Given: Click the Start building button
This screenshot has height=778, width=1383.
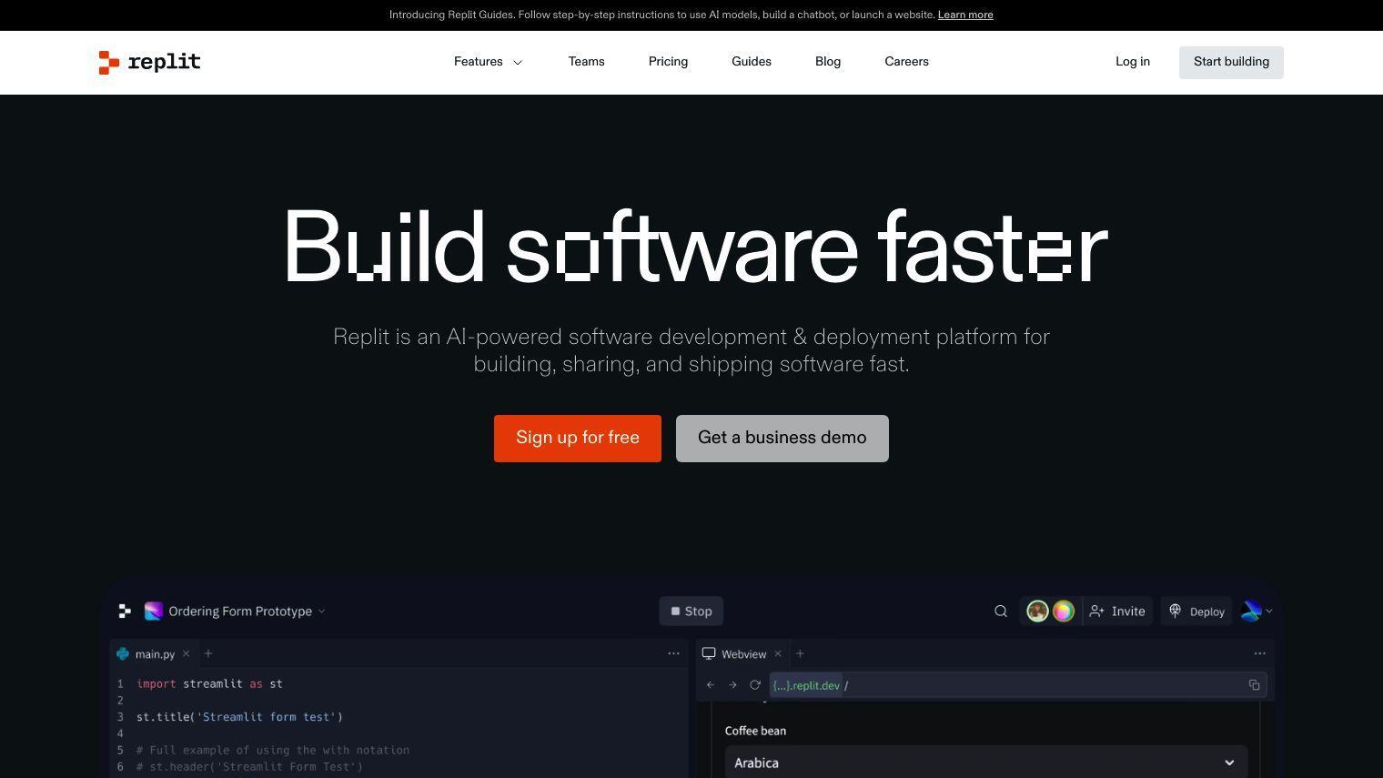Looking at the screenshot, I should pos(1231,62).
